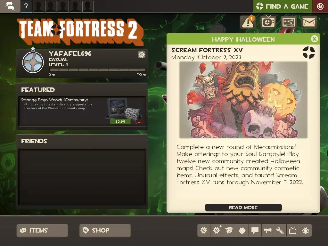Open settings gear in bottom toolbar

(204, 230)
